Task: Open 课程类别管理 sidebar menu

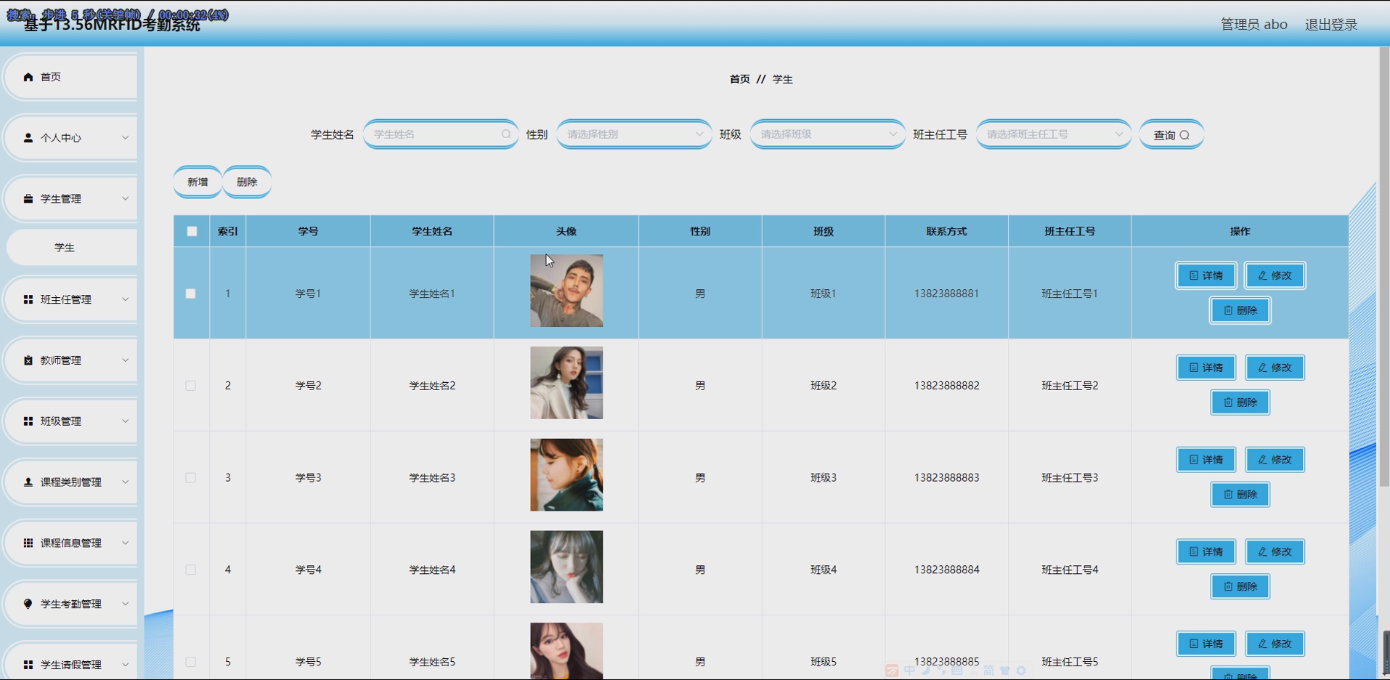Action: coord(71,482)
